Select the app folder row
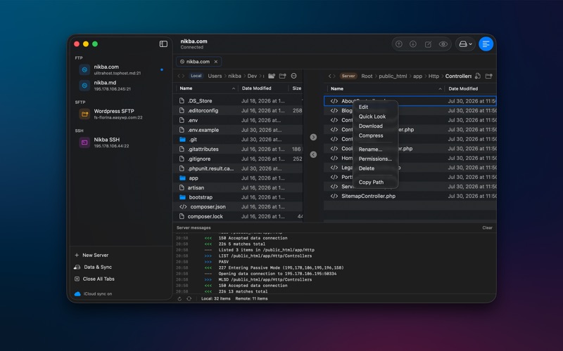 click(239, 178)
